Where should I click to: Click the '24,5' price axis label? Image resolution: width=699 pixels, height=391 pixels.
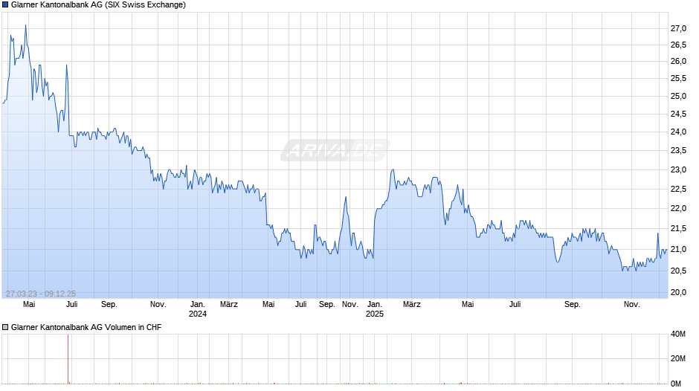tap(678, 114)
